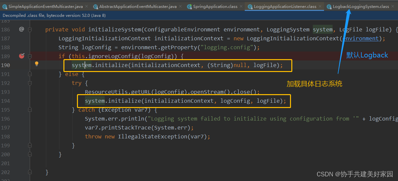Screen dimensions: 398x181
Task: Click the @ gutter icon on line 186
Action: 21,29
